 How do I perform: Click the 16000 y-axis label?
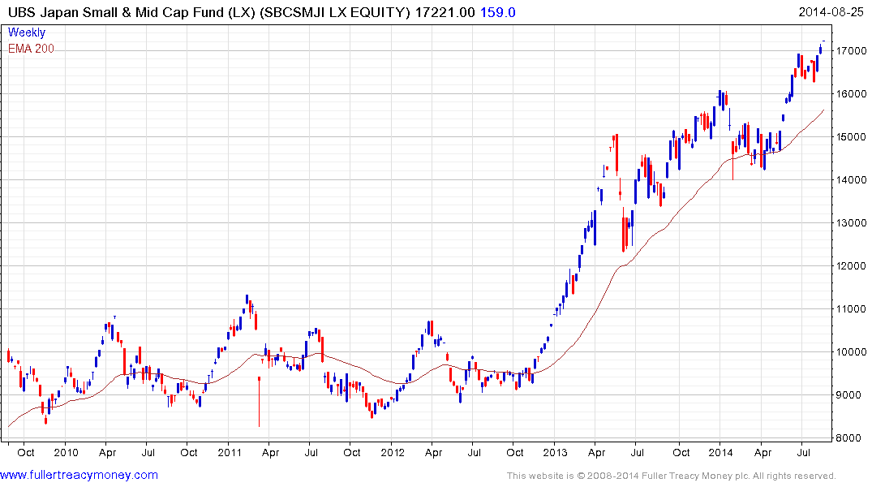pos(852,93)
